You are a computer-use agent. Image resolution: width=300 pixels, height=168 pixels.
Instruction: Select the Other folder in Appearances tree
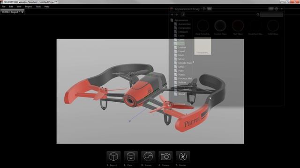[179, 67]
